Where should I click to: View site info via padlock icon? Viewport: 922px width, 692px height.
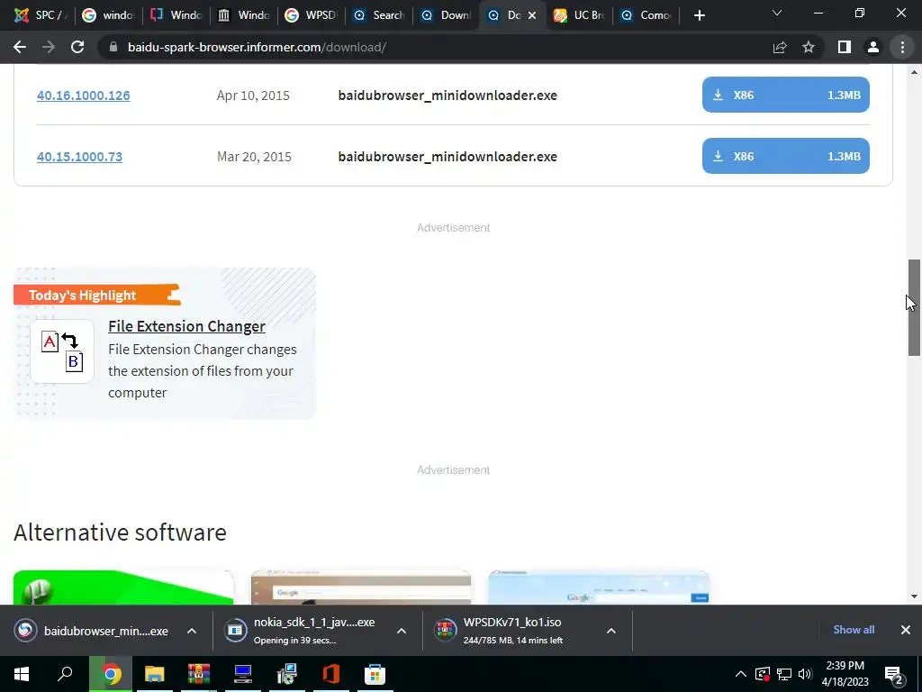113,47
